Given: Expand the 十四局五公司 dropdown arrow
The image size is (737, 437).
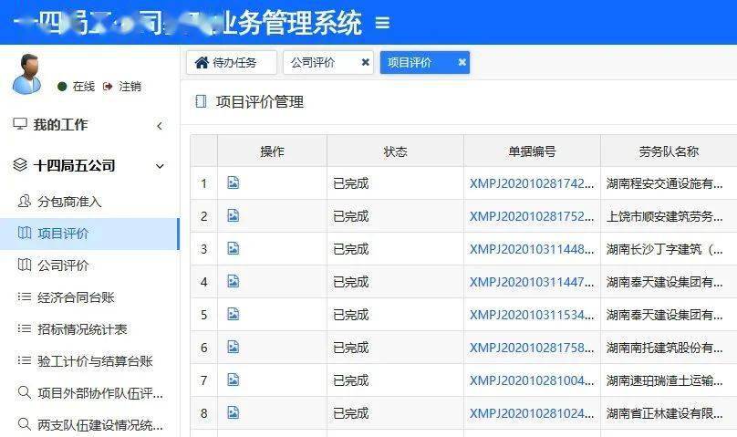Looking at the screenshot, I should pos(160,166).
